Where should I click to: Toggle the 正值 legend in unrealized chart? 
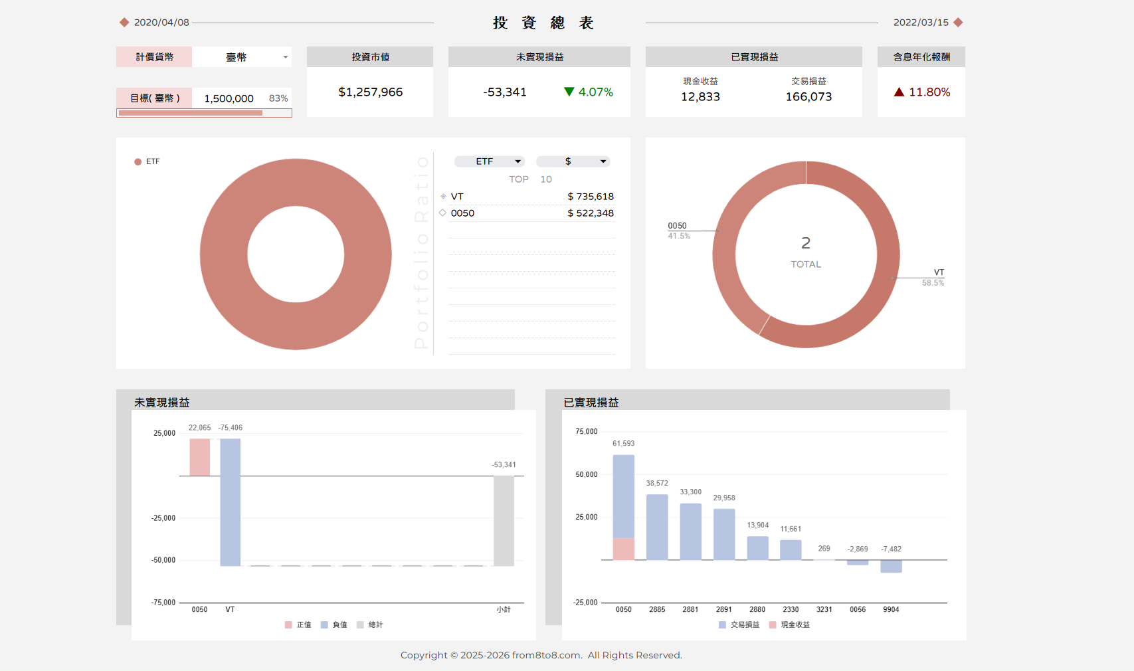tap(298, 624)
